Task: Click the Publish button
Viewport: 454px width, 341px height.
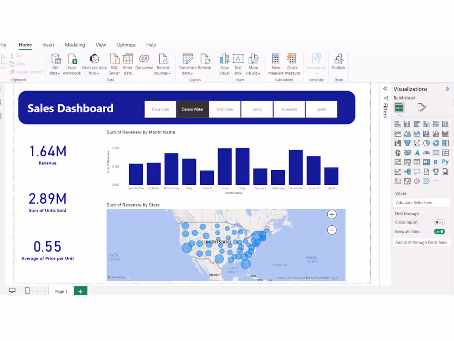Action: pyautogui.click(x=338, y=62)
